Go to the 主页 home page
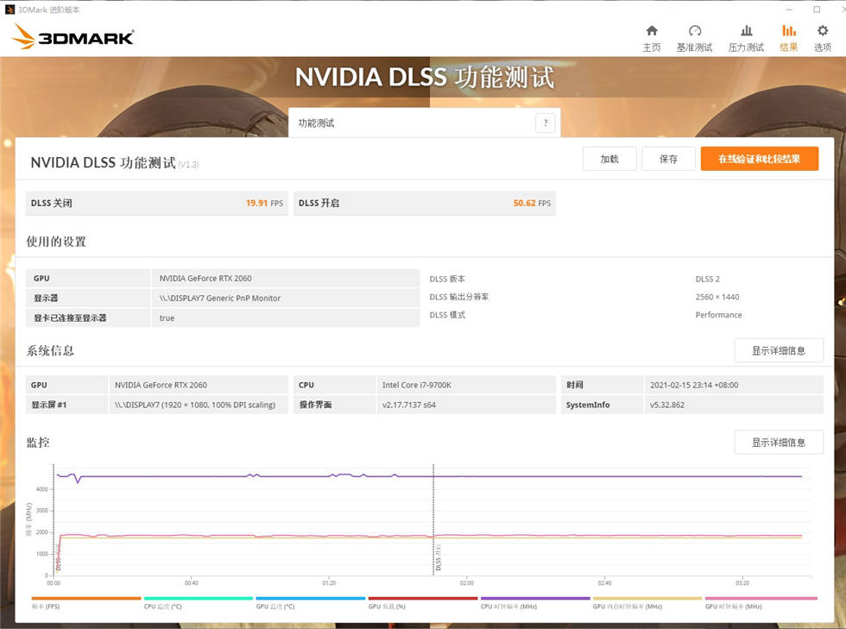The width and height of the screenshot is (846, 629). (651, 38)
